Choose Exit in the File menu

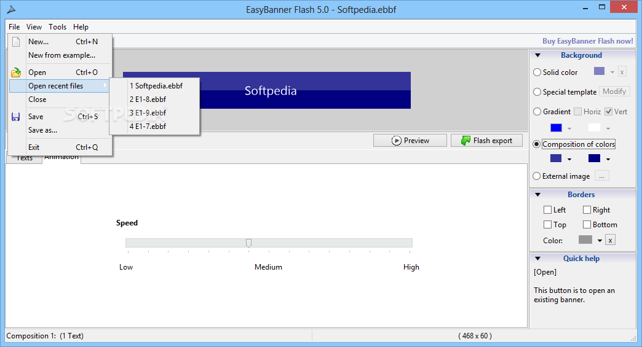tap(60, 147)
